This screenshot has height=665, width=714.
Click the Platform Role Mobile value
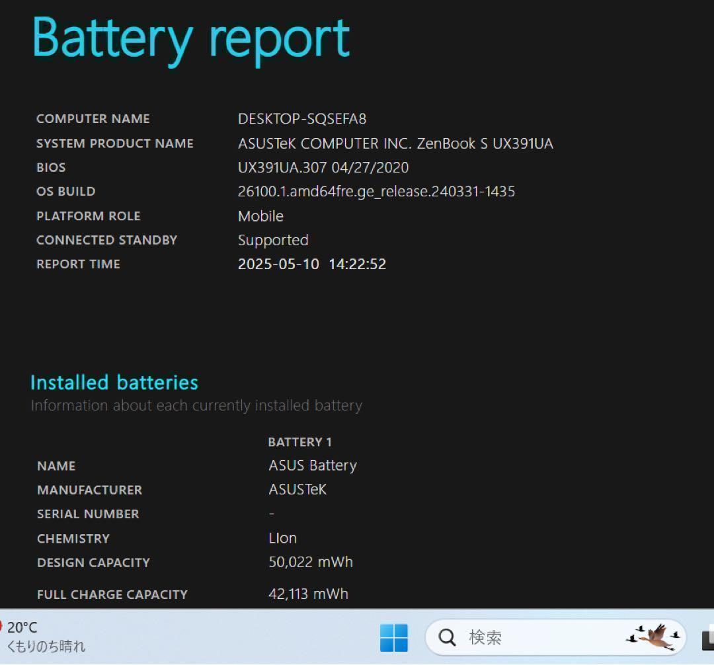coord(260,216)
